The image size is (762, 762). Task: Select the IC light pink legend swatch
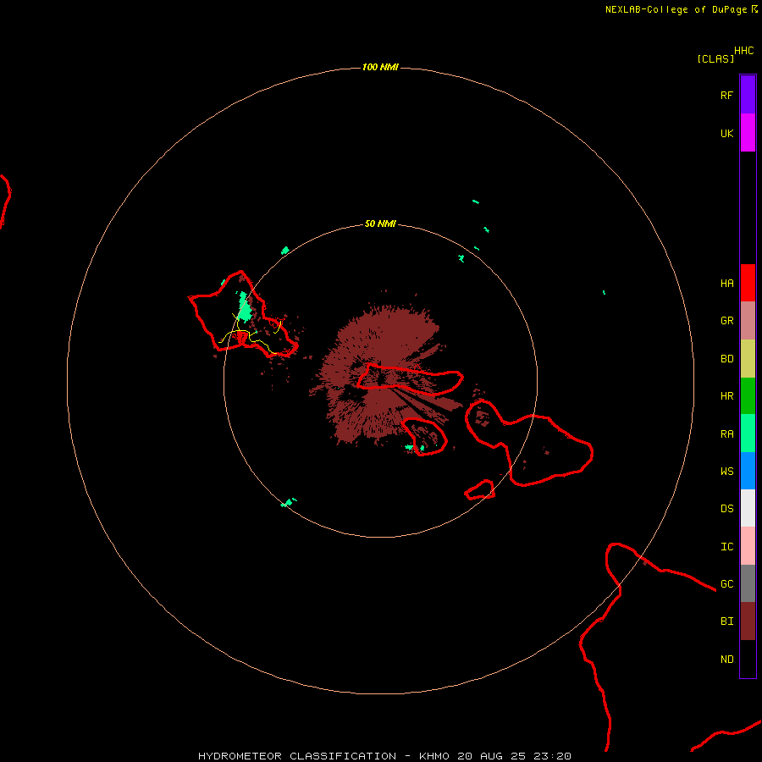tap(748, 546)
